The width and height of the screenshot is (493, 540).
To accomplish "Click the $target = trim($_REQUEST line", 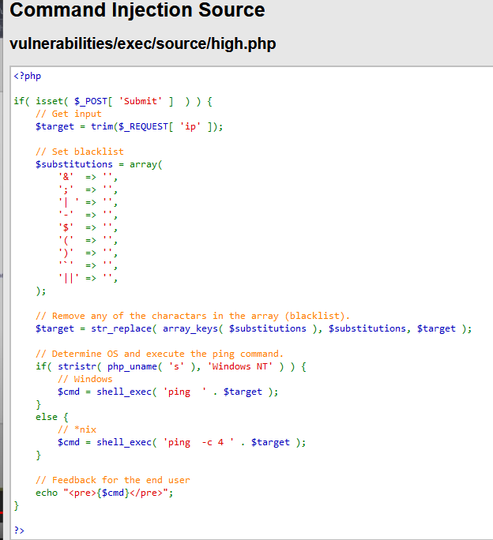I will click(130, 126).
